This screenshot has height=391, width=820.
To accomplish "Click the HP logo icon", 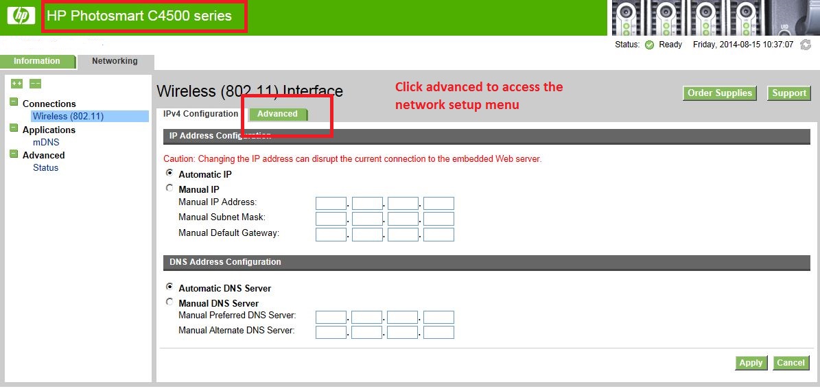I will click(x=21, y=16).
